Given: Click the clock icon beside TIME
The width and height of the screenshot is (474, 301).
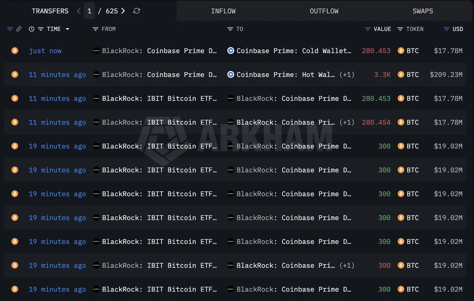Looking at the screenshot, I should click(32, 29).
